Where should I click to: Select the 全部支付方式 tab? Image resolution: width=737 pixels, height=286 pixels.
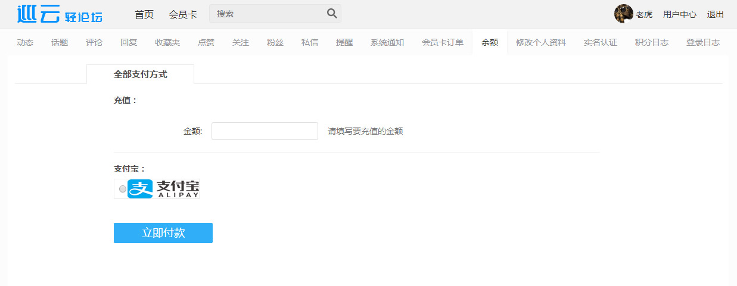pos(141,74)
